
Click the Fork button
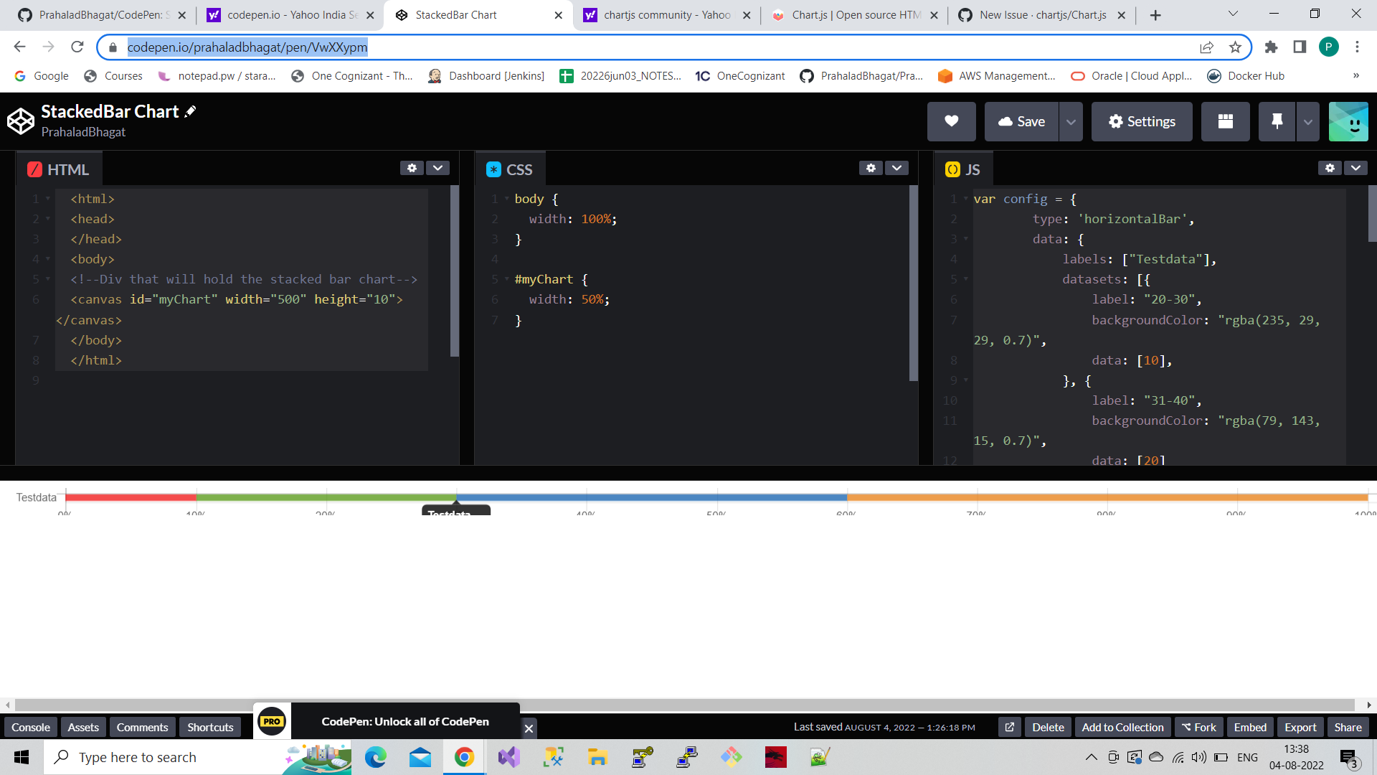1199,727
